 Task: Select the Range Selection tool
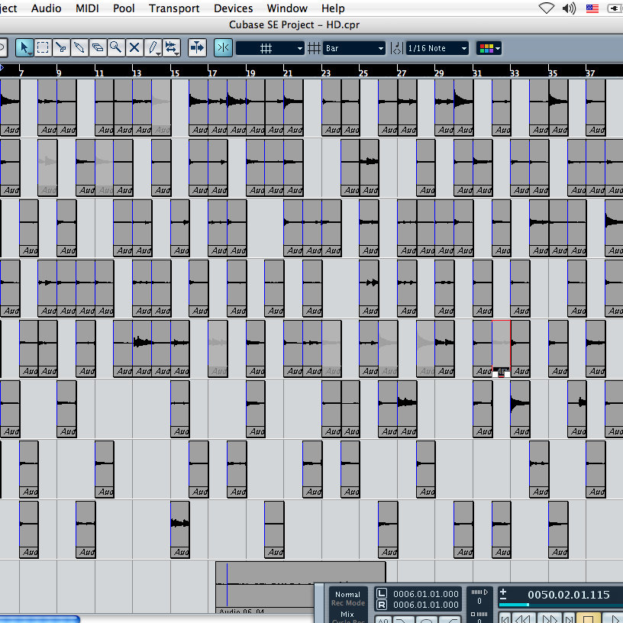[x=43, y=47]
